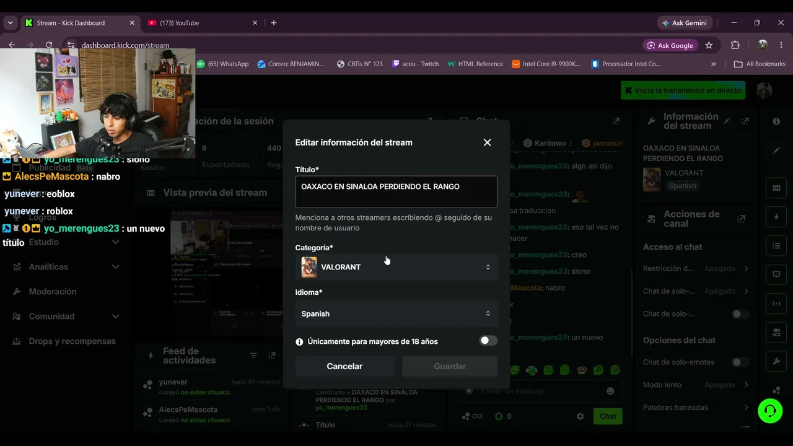Open the WhatsApp bookmark

point(223,64)
